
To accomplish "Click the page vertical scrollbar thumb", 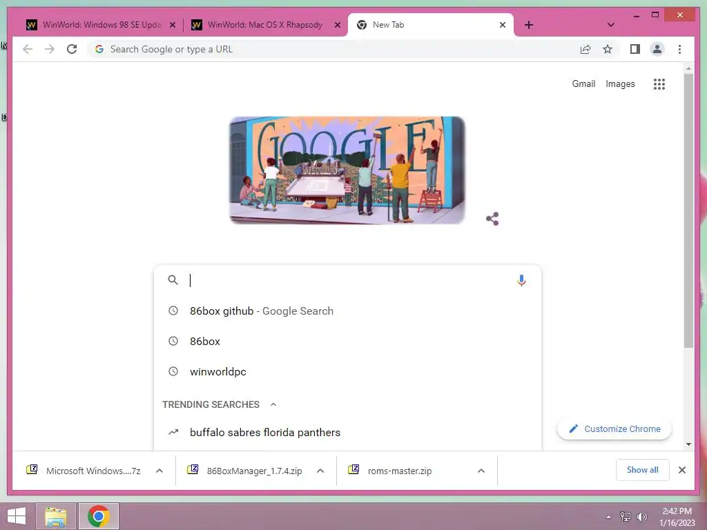I will [688, 211].
